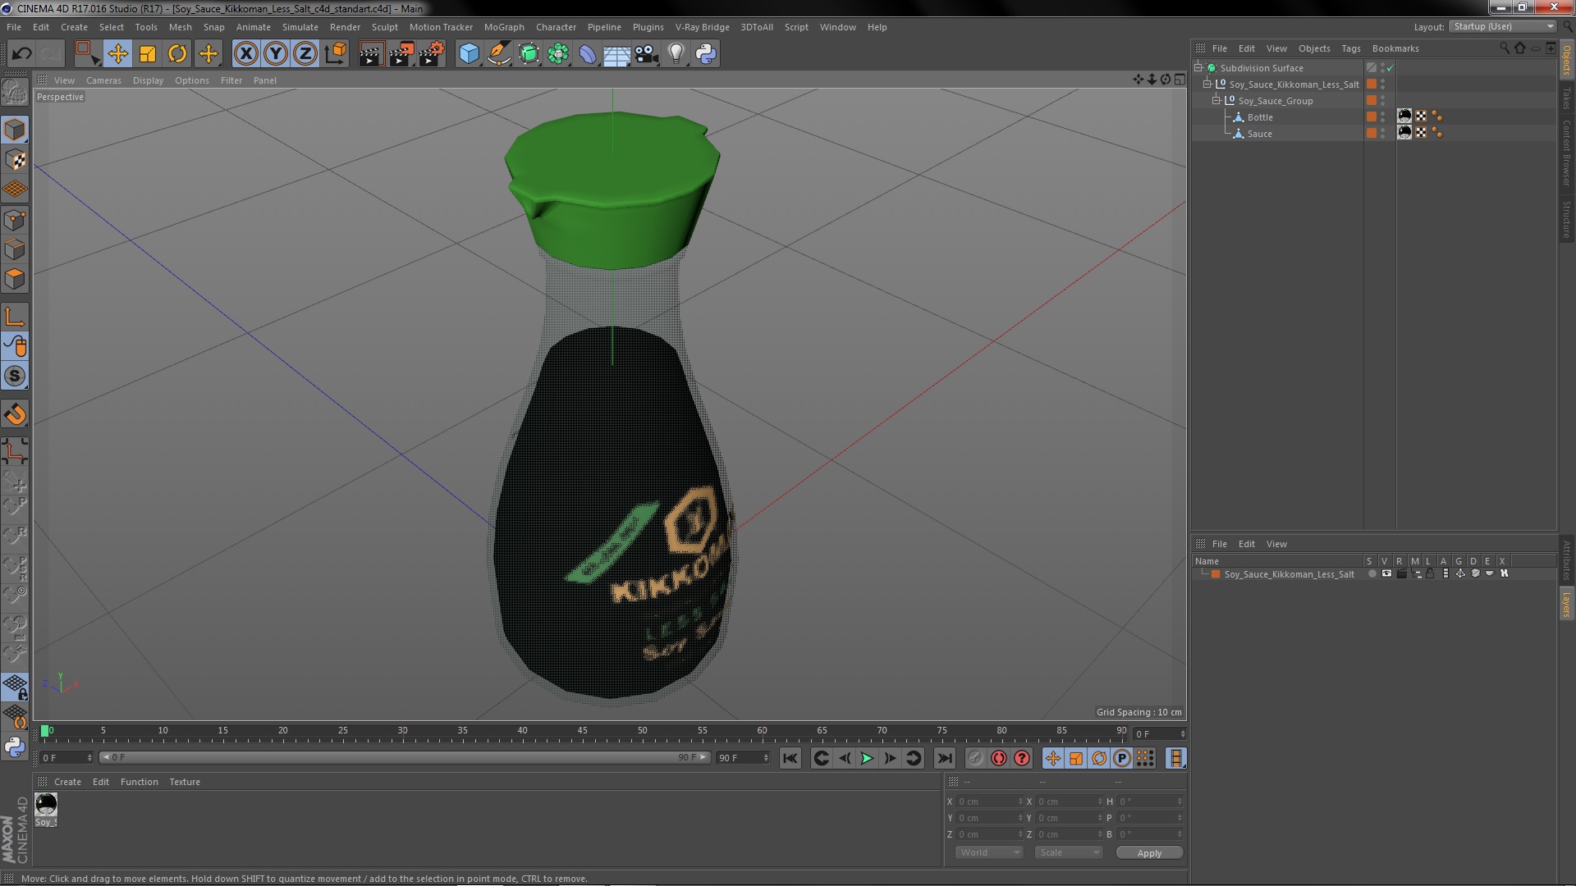Image resolution: width=1576 pixels, height=886 pixels.
Task: Select the Live Selection tool
Action: [x=87, y=54]
